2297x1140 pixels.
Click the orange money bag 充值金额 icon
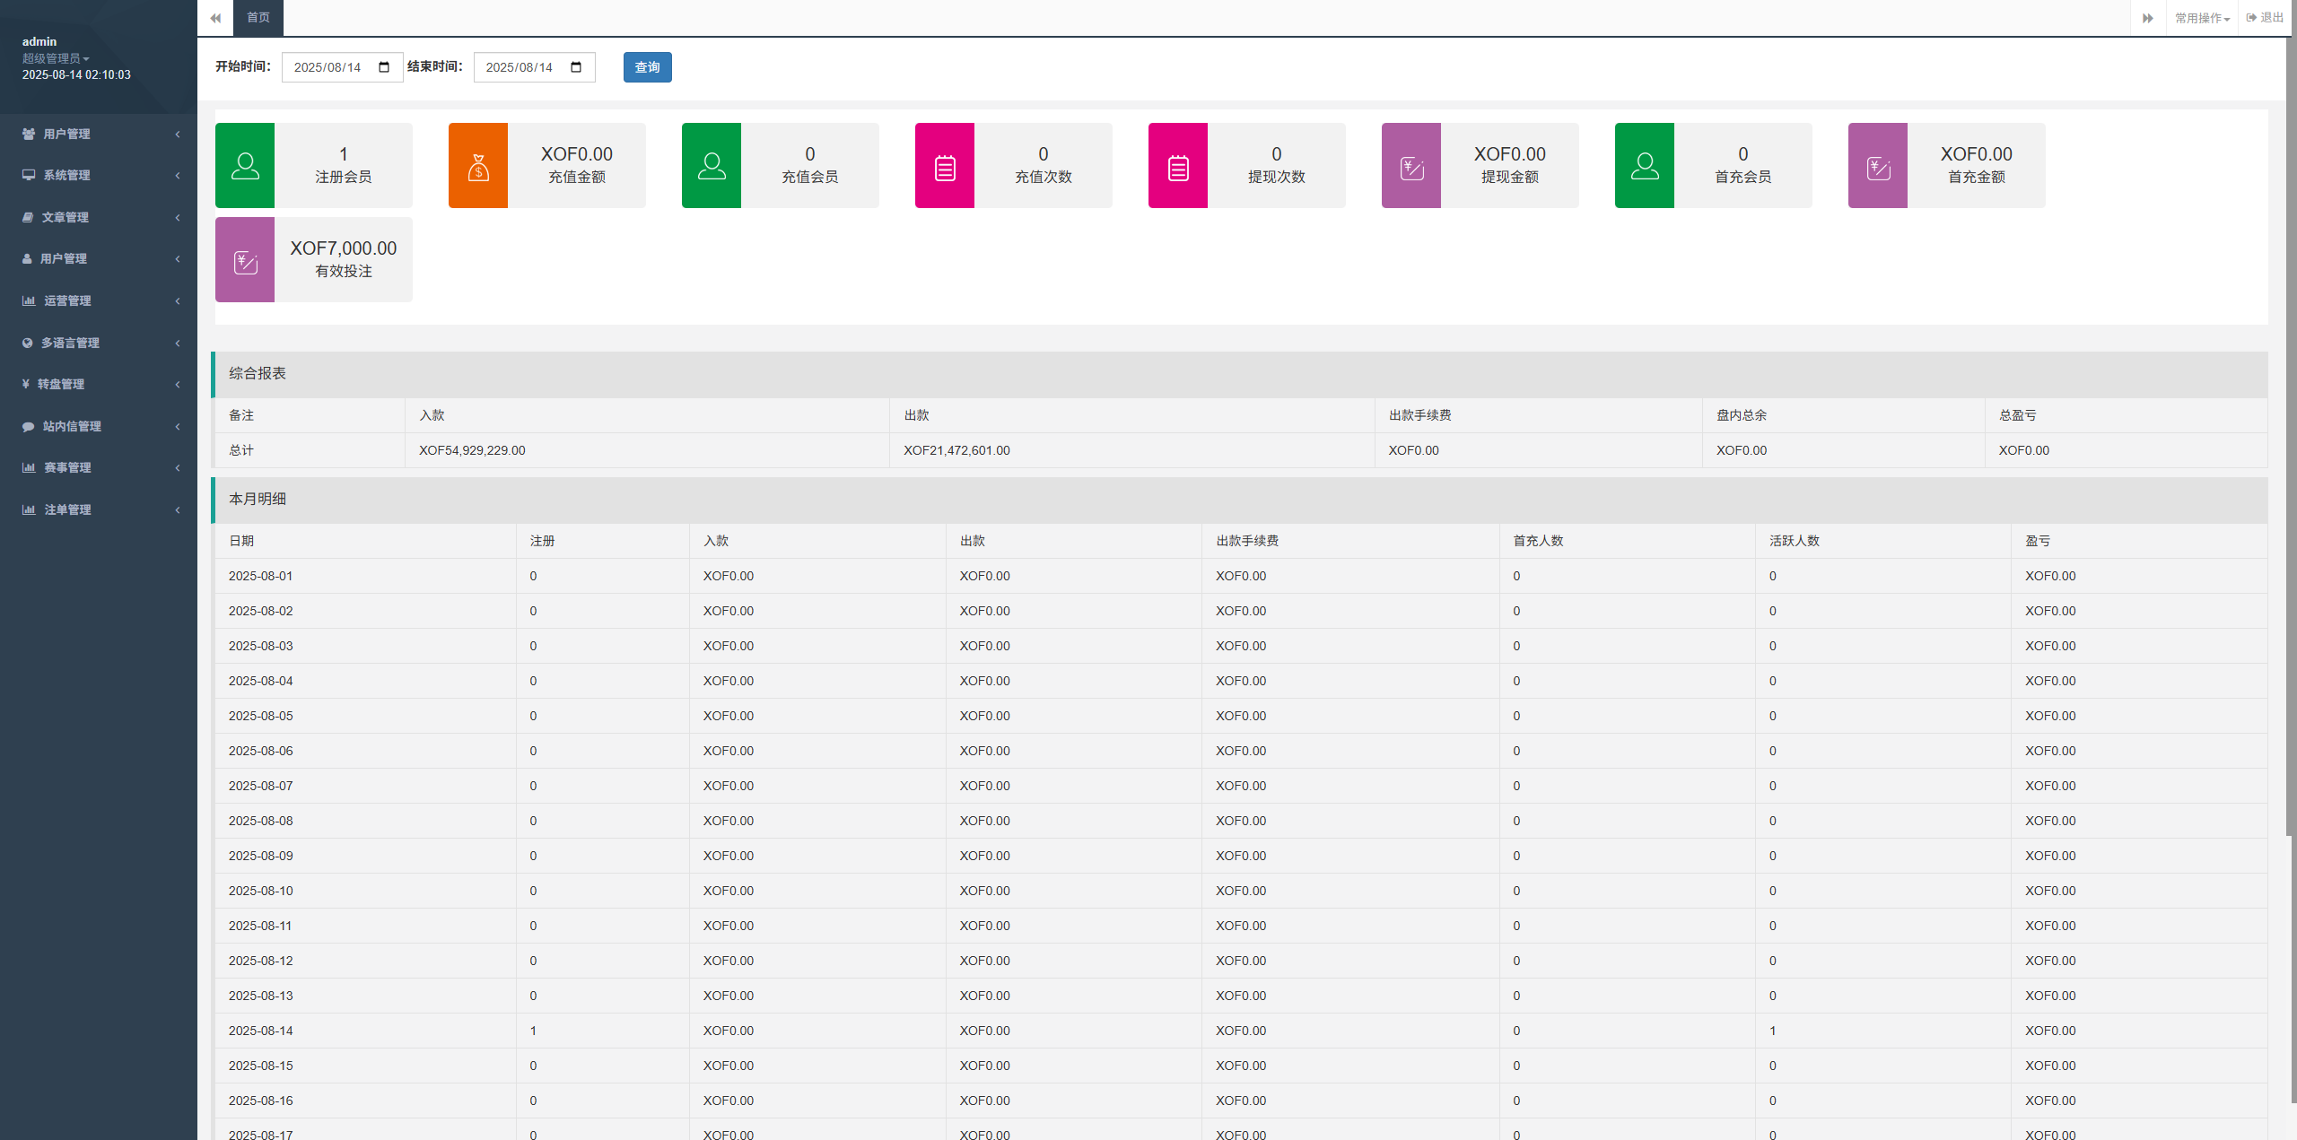pos(478,166)
